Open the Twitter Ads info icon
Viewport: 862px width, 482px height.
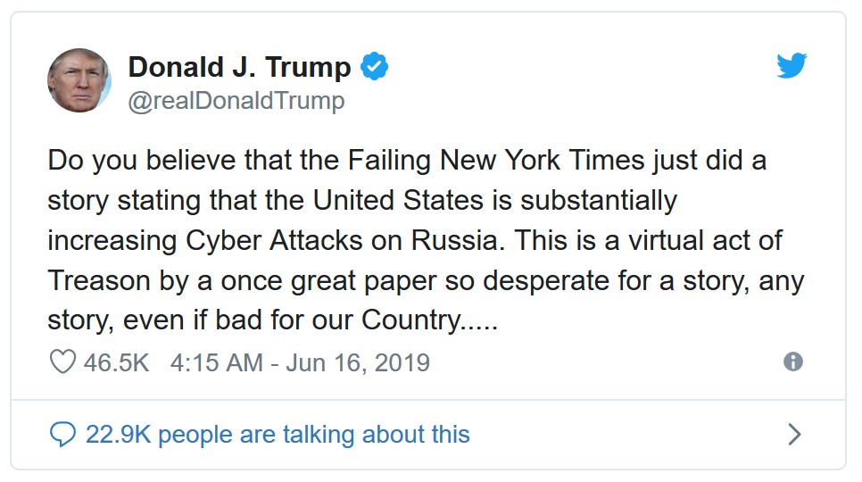tap(792, 361)
